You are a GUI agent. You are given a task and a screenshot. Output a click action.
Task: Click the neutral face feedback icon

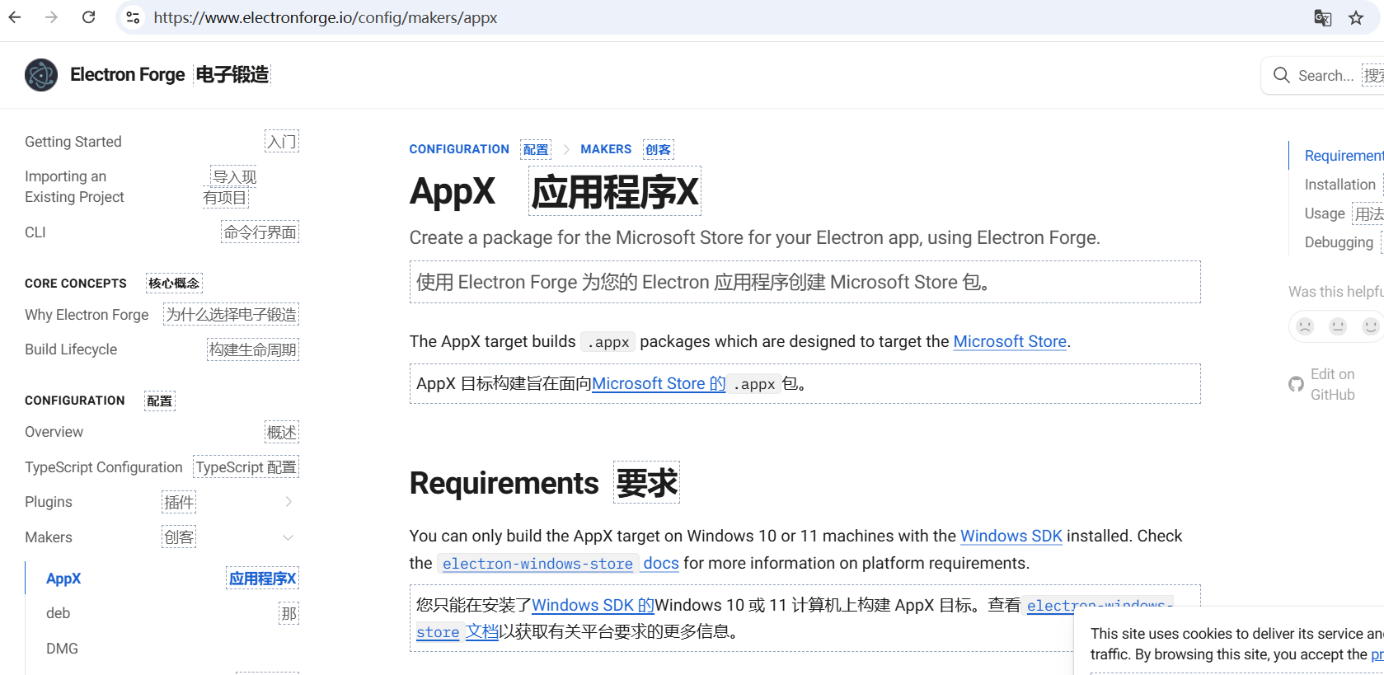point(1338,326)
